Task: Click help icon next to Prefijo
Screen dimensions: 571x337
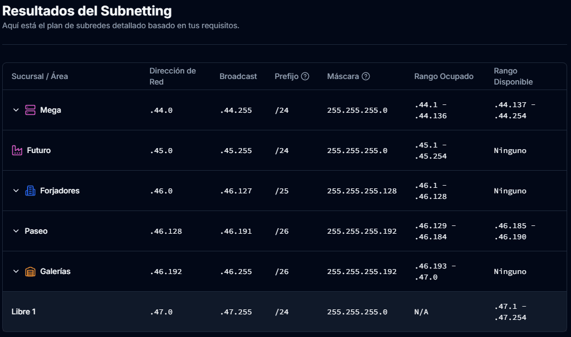Action: tap(305, 76)
